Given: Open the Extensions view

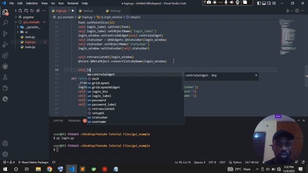Looking at the screenshot, I should tap(5, 56).
